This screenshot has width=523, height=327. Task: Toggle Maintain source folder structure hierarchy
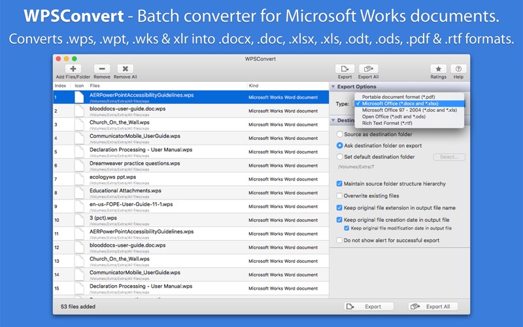[339, 184]
